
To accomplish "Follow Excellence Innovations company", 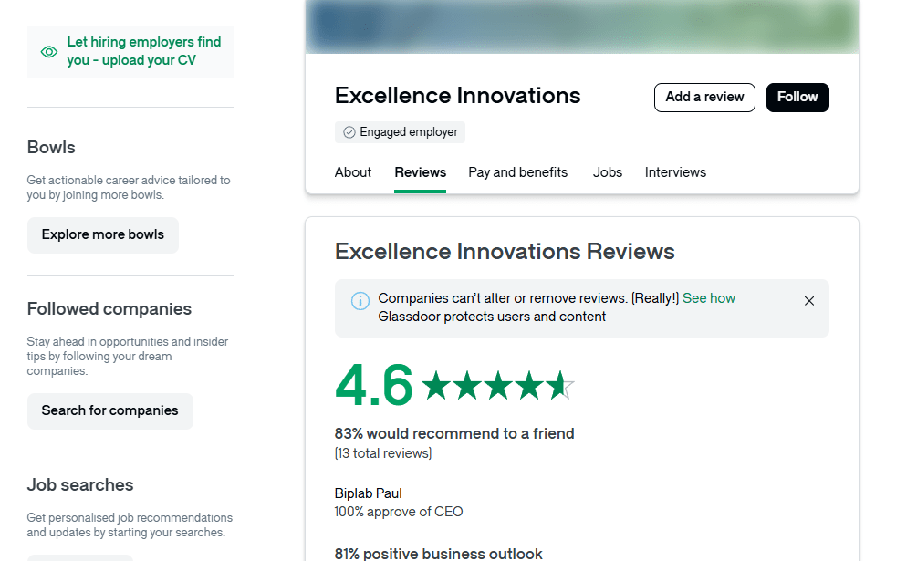I will click(797, 98).
